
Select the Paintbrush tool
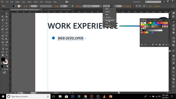tap(3, 26)
